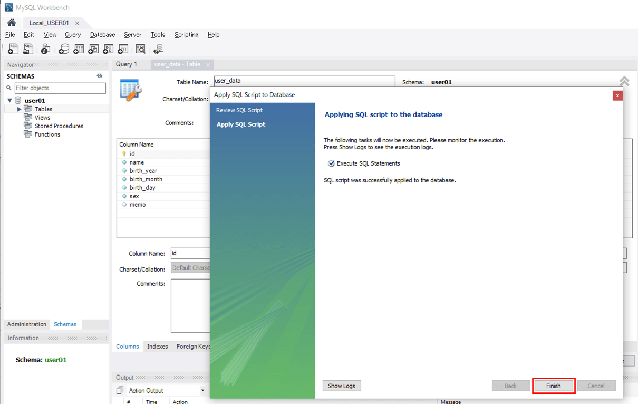638x404 pixels.
Task: Refresh the schemas list
Action: tap(100, 76)
